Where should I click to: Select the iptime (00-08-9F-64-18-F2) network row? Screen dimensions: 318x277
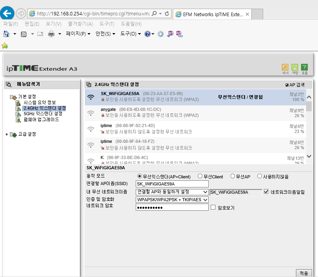195,145
